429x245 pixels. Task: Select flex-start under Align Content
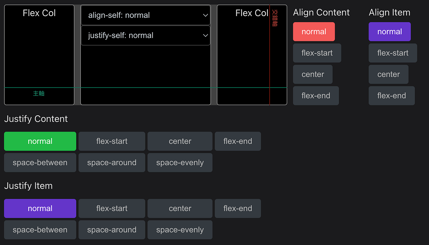(x=317, y=53)
